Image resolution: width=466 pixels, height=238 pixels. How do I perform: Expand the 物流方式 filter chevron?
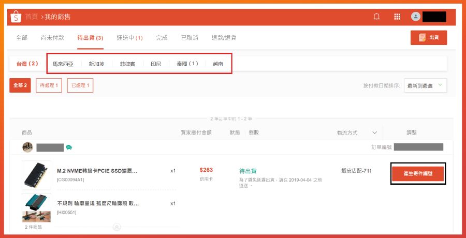(x=374, y=133)
